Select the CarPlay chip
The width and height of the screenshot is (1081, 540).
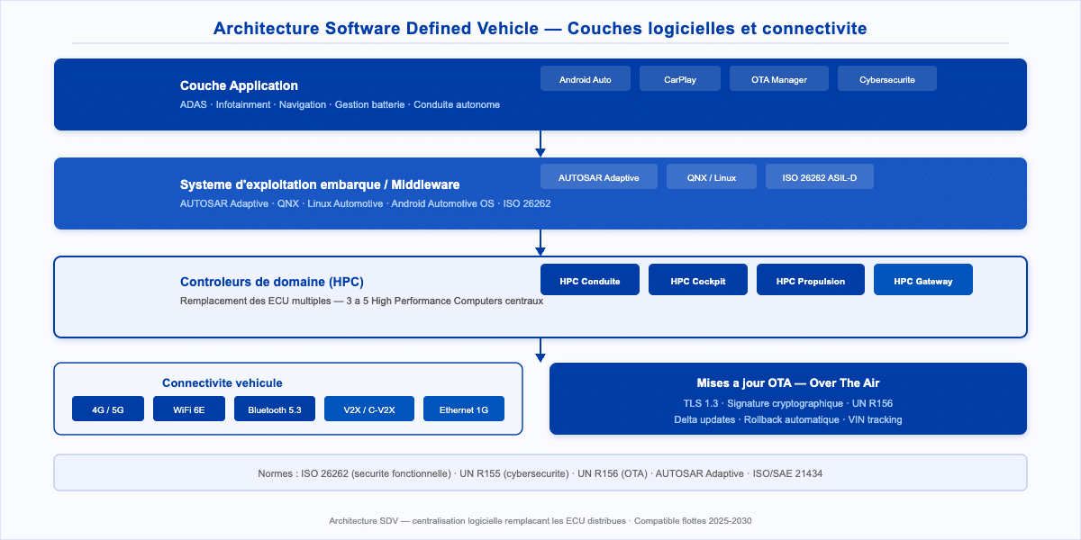(680, 79)
